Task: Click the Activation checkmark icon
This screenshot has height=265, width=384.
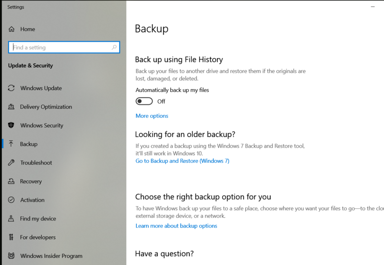Action: (x=11, y=200)
